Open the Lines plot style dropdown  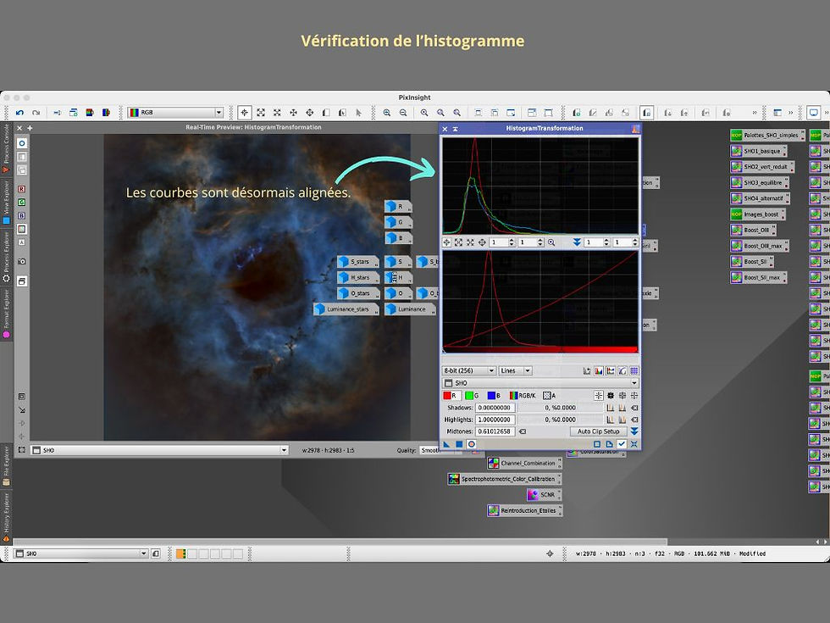(515, 371)
